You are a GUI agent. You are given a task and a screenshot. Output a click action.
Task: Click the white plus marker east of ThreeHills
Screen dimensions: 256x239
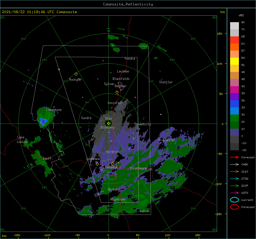(161, 114)
